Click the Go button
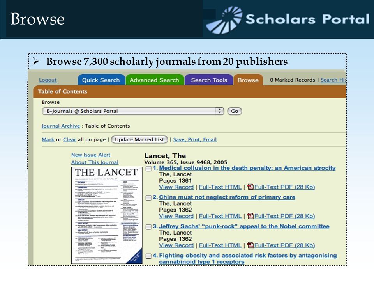374x281 pixels. [x=235, y=111]
